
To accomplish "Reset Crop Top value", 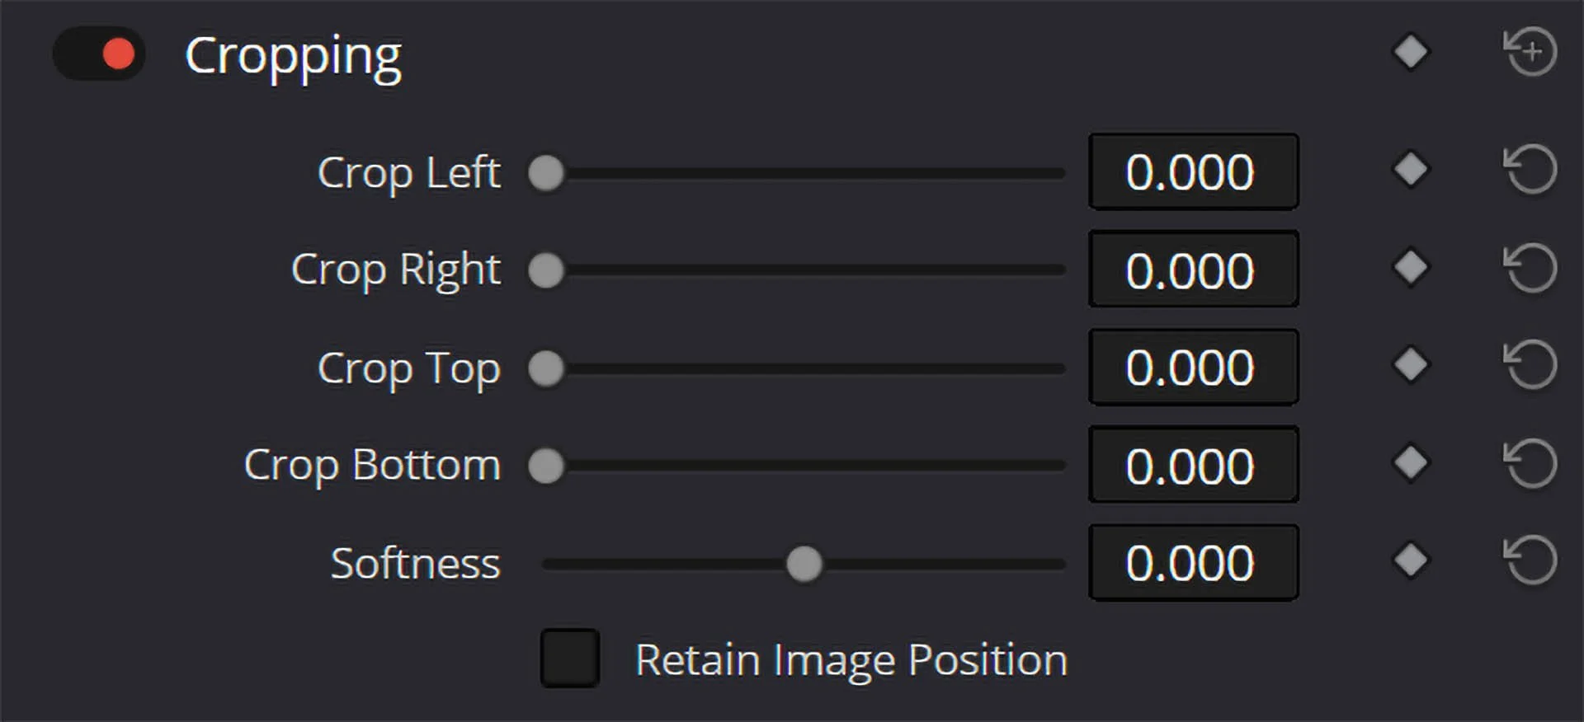I will tap(1530, 364).
